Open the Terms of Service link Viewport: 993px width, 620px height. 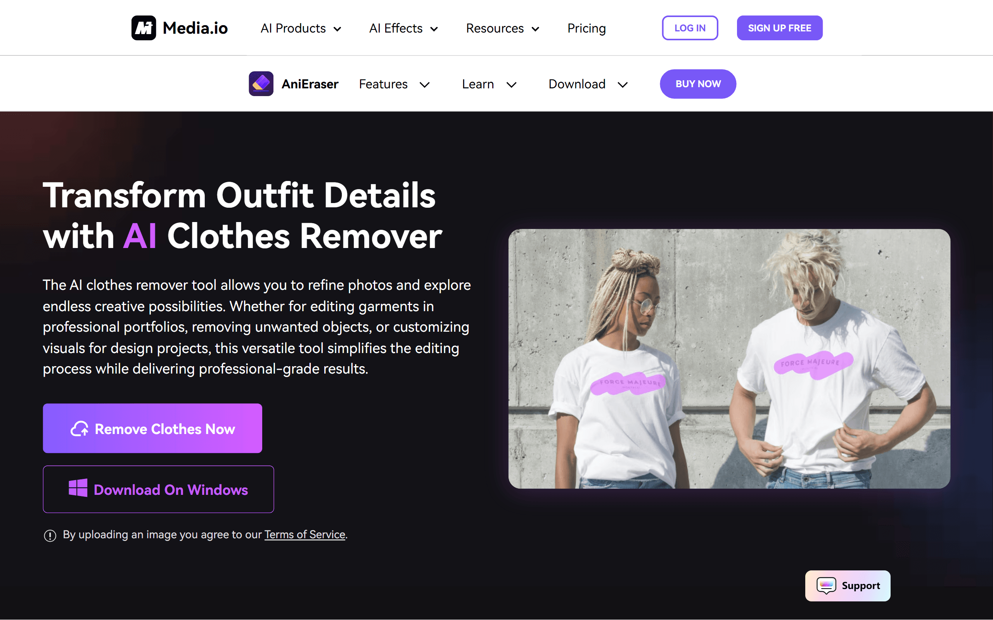point(305,535)
